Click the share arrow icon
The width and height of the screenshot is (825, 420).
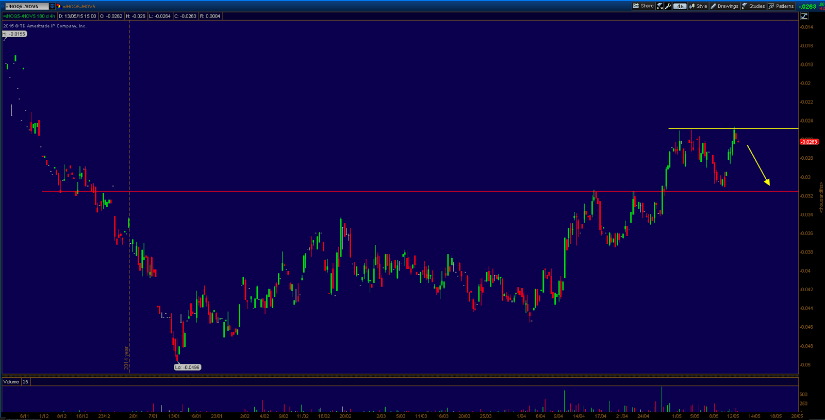[636, 6]
